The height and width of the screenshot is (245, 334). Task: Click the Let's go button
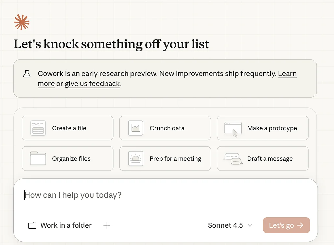[286, 225]
